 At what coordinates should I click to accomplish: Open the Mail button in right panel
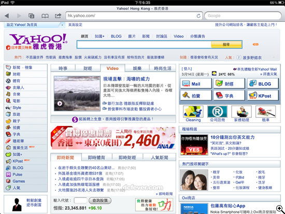[196, 83]
